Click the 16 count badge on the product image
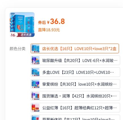 click(x=13, y=35)
